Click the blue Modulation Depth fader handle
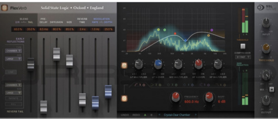The width and height of the screenshot is (278, 119). point(108,91)
